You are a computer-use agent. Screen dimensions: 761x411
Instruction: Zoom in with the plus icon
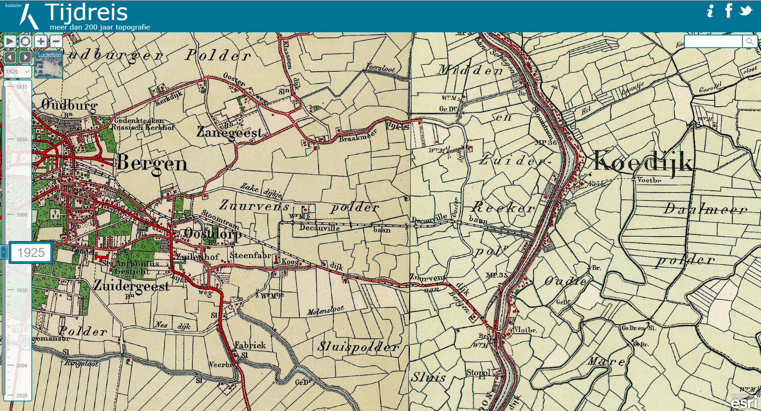pos(41,41)
